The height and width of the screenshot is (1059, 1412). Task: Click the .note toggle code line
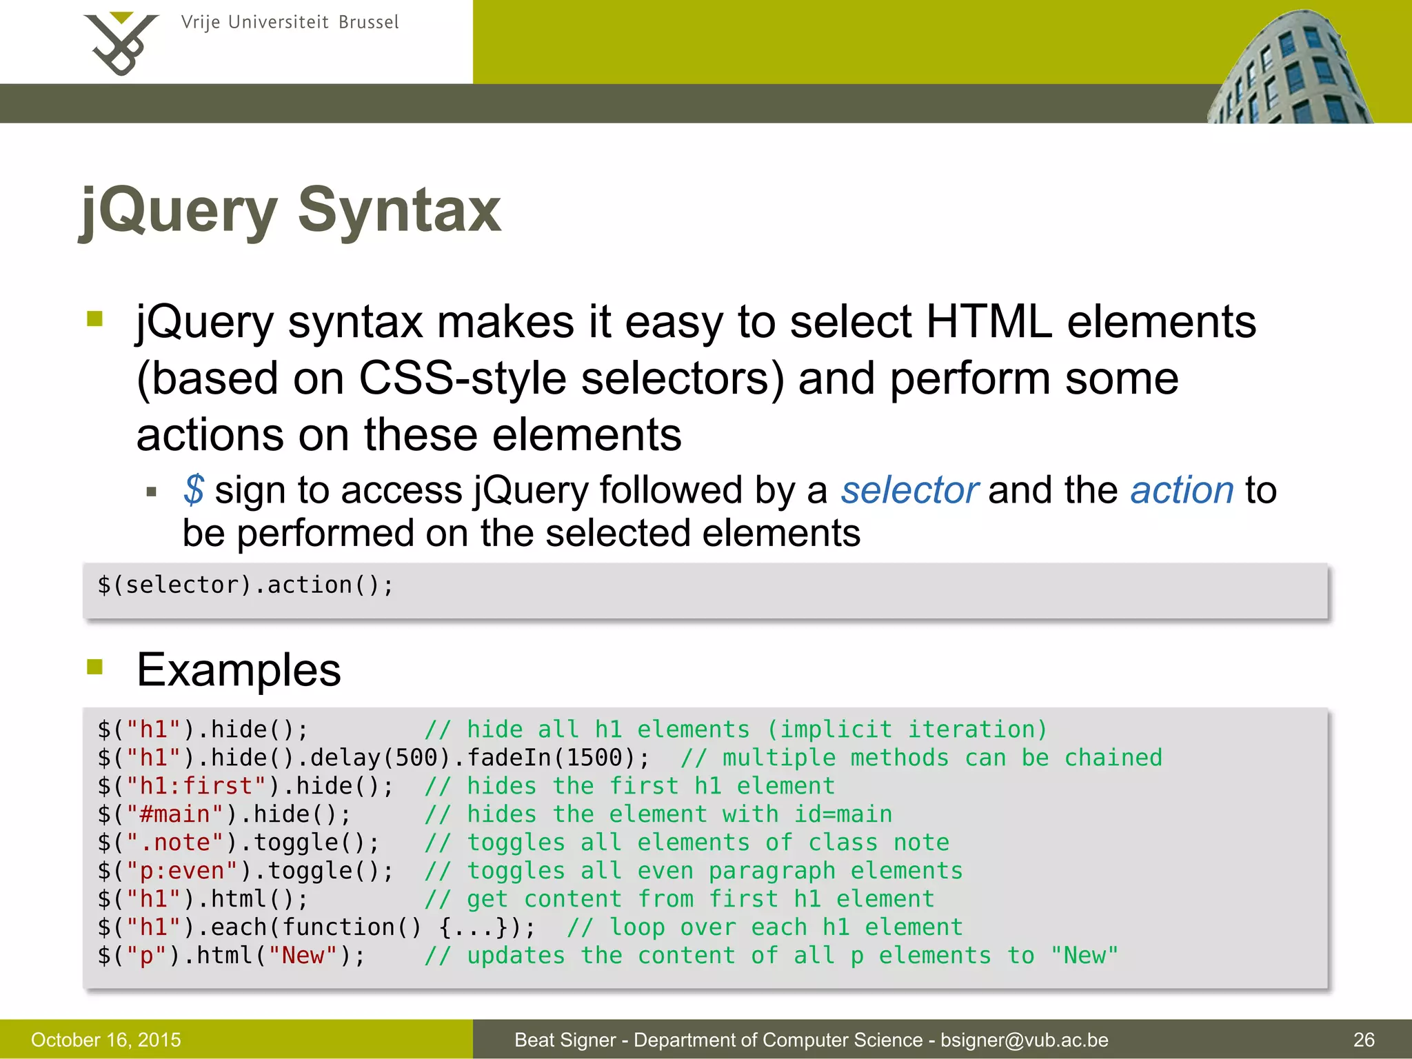tap(239, 843)
